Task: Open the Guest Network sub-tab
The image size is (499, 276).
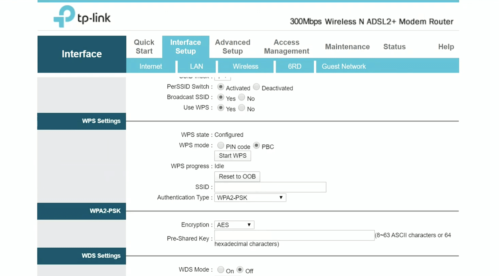Action: pos(343,66)
